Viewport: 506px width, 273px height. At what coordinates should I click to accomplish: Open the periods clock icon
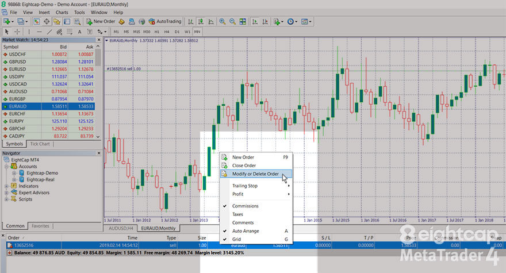pyautogui.click(x=290, y=22)
